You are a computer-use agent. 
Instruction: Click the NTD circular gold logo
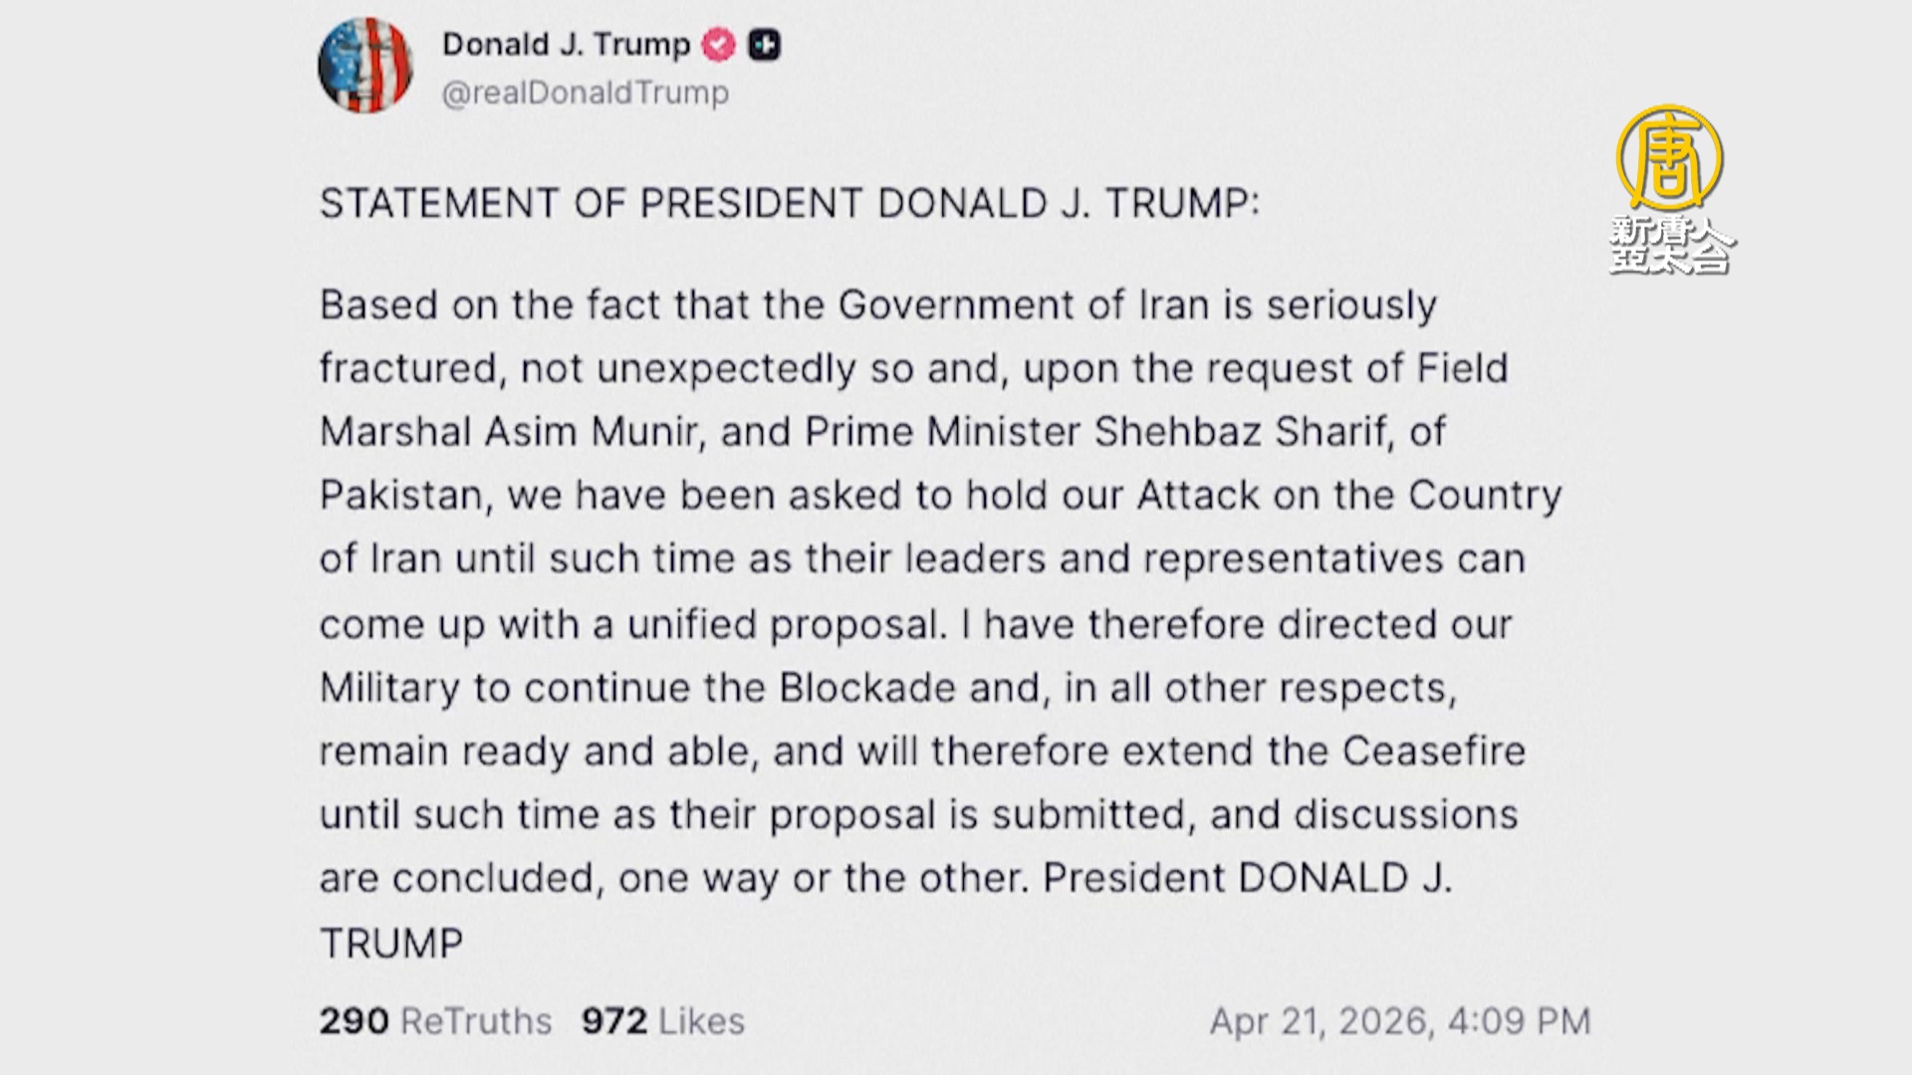[1669, 158]
